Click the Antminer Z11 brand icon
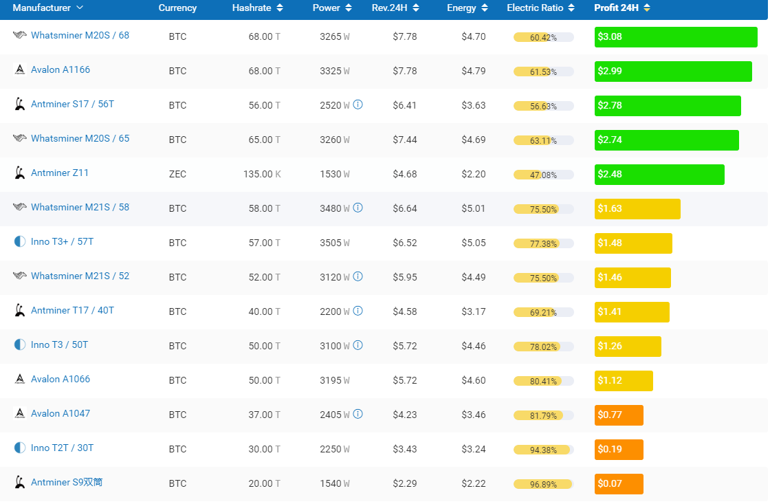770x504 pixels. (x=20, y=173)
